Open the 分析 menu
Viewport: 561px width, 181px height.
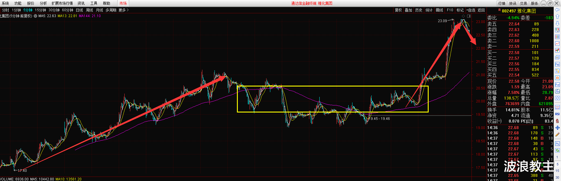[43, 3]
